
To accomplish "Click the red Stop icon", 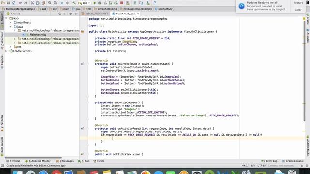I will [x=122, y=3].
